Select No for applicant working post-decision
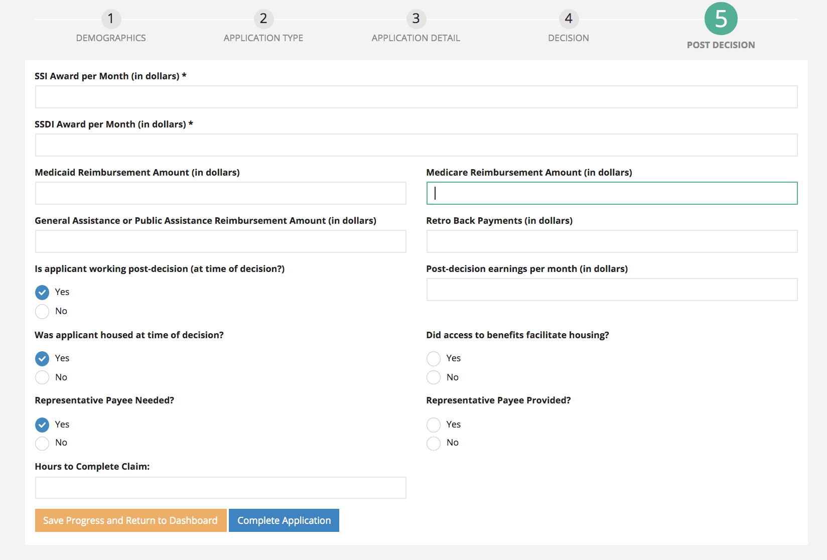This screenshot has height=560, width=827. (42, 312)
